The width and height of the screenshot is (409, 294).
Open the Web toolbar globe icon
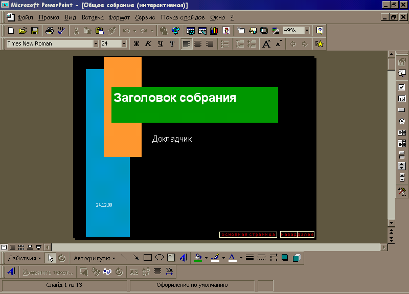point(176,31)
